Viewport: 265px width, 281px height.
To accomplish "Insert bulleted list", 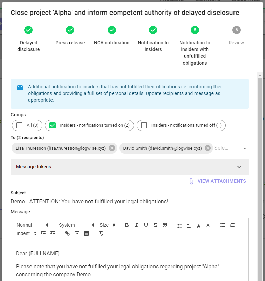I will 223,225.
